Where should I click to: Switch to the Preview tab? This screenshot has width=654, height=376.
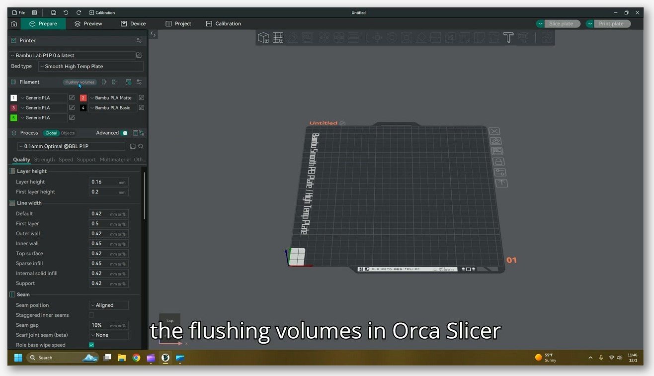click(x=88, y=23)
